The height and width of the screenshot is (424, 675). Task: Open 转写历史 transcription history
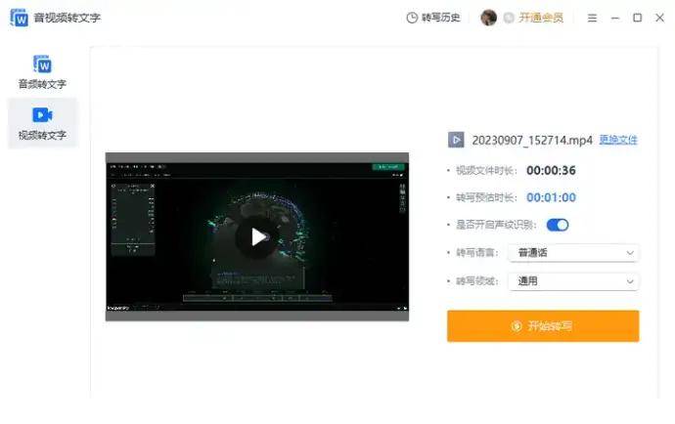433,18
